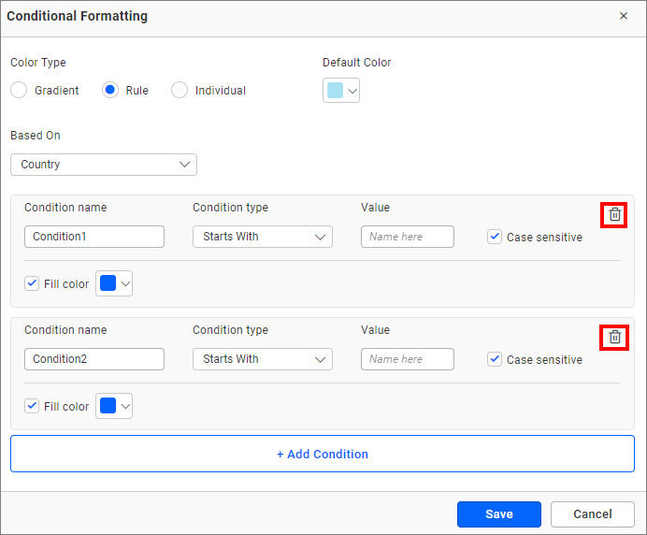Open the Default Color picker
Viewport: 647px width, 535px height.
(x=341, y=91)
